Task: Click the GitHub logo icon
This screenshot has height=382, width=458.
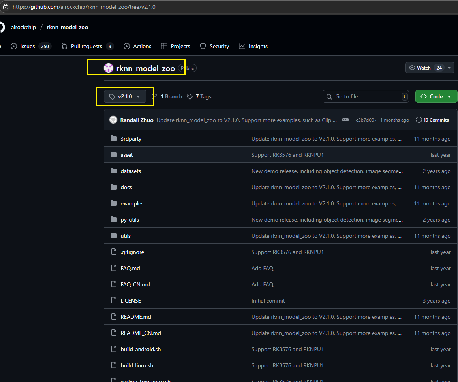Action: pyautogui.click(x=1, y=27)
